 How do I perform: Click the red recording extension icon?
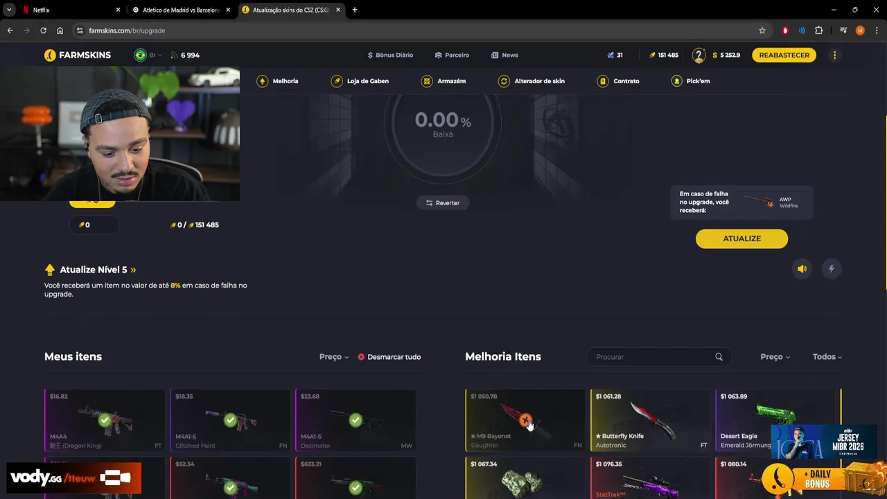(785, 30)
